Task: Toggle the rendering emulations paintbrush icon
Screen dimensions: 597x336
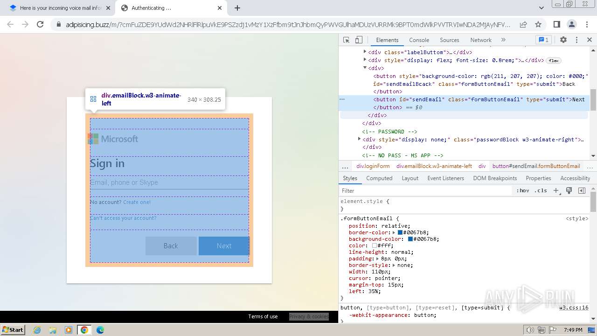Action: point(569,191)
